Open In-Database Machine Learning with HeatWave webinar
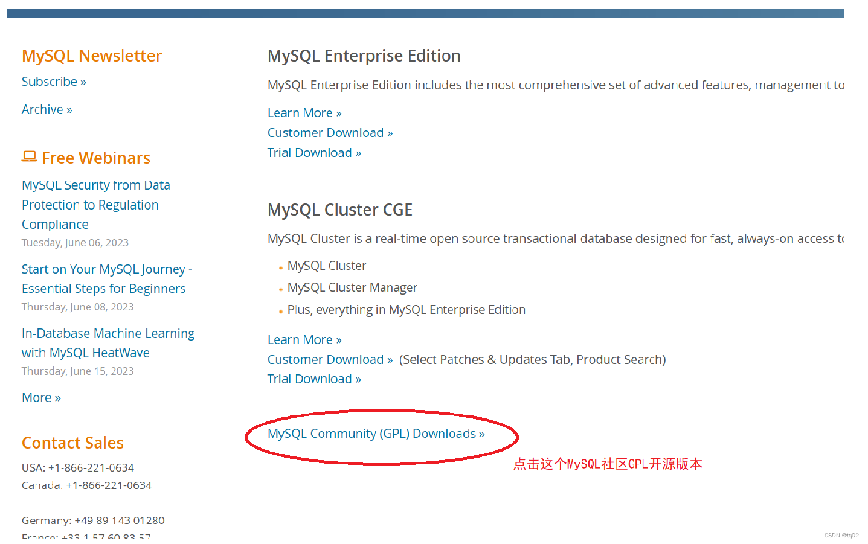This screenshot has width=868, height=544. point(108,343)
